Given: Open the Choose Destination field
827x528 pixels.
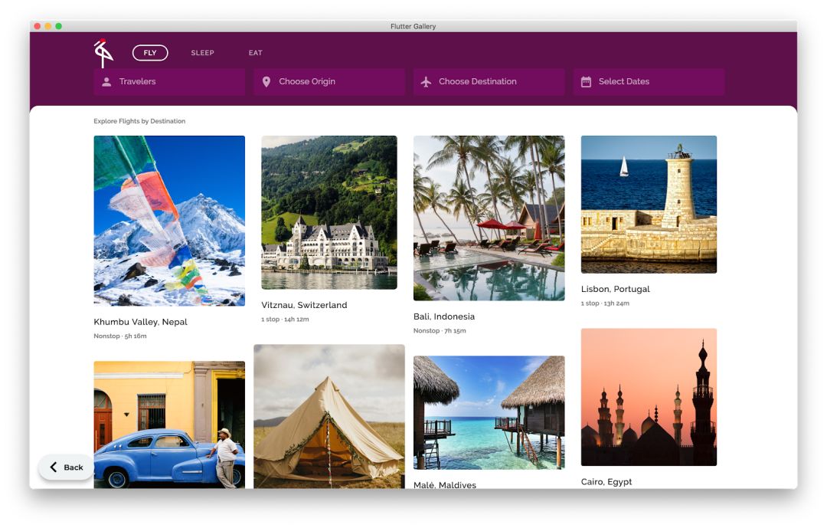Looking at the screenshot, I should click(489, 82).
